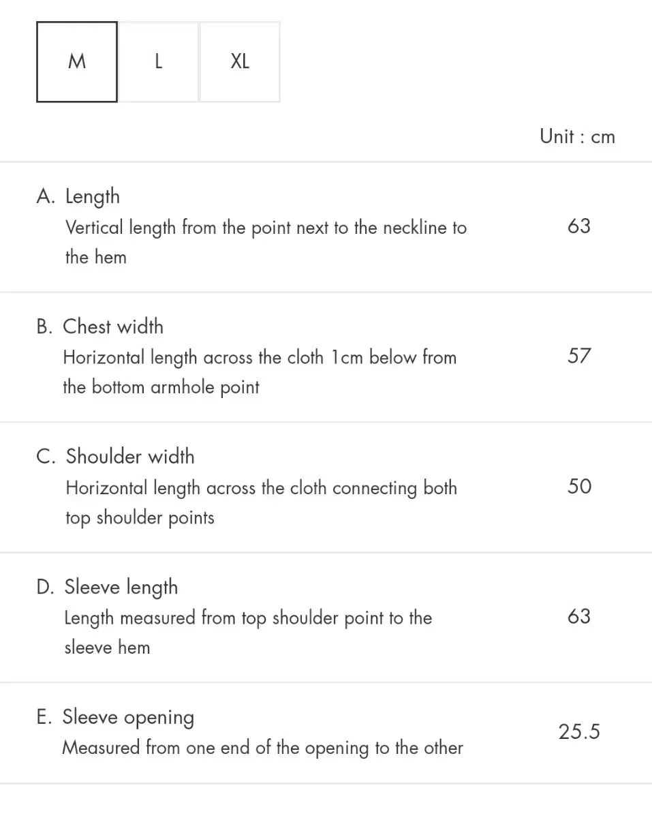The image size is (652, 818).
Task: Select the M size tab
Action: point(77,62)
